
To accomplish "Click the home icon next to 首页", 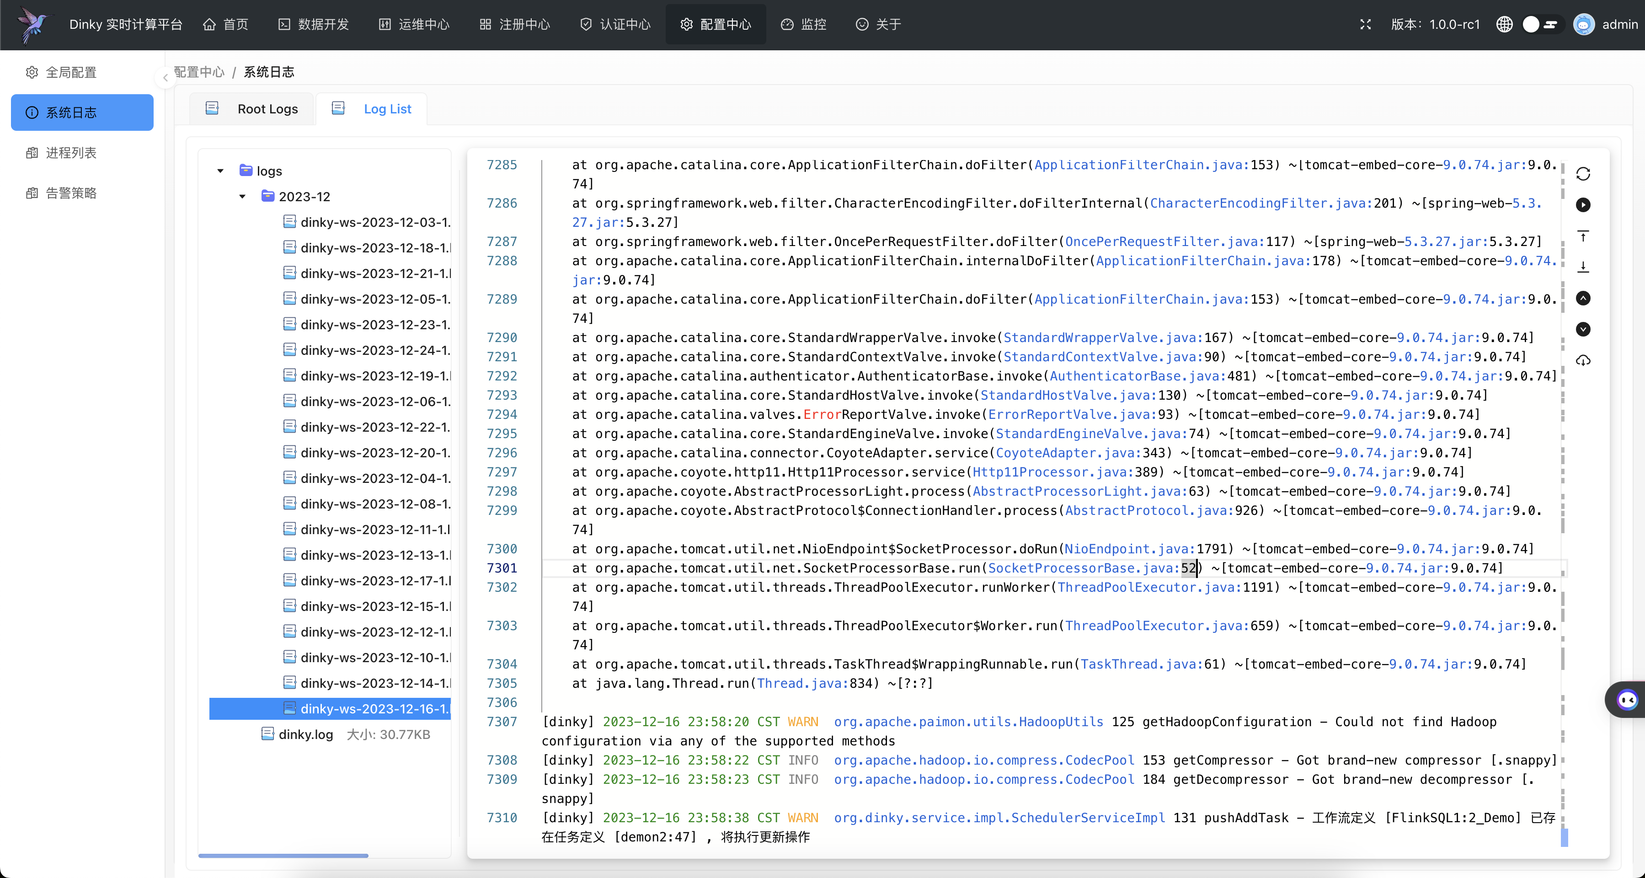I will click(209, 24).
